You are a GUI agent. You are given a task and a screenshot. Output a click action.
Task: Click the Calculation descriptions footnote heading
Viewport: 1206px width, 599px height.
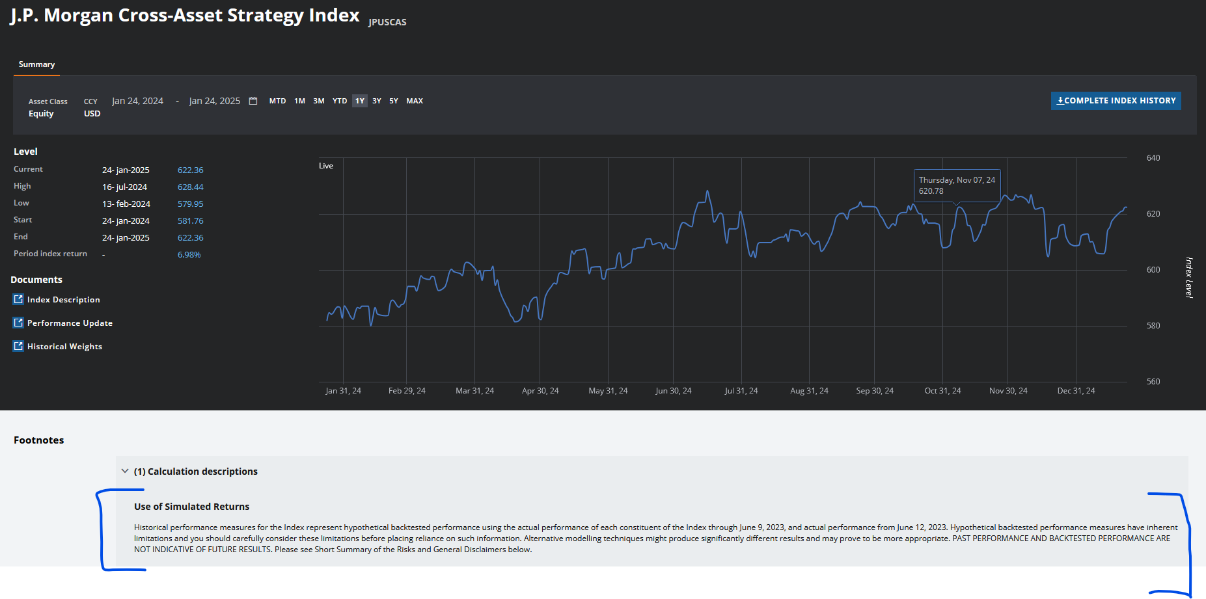pyautogui.click(x=196, y=472)
